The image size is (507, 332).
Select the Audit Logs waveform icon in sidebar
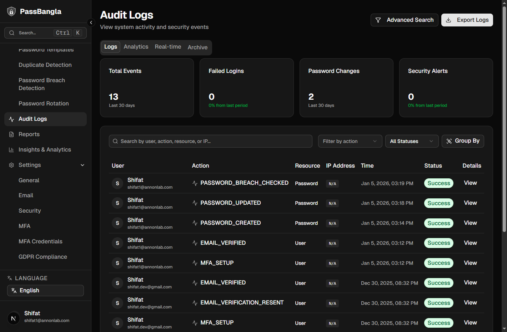click(11, 119)
